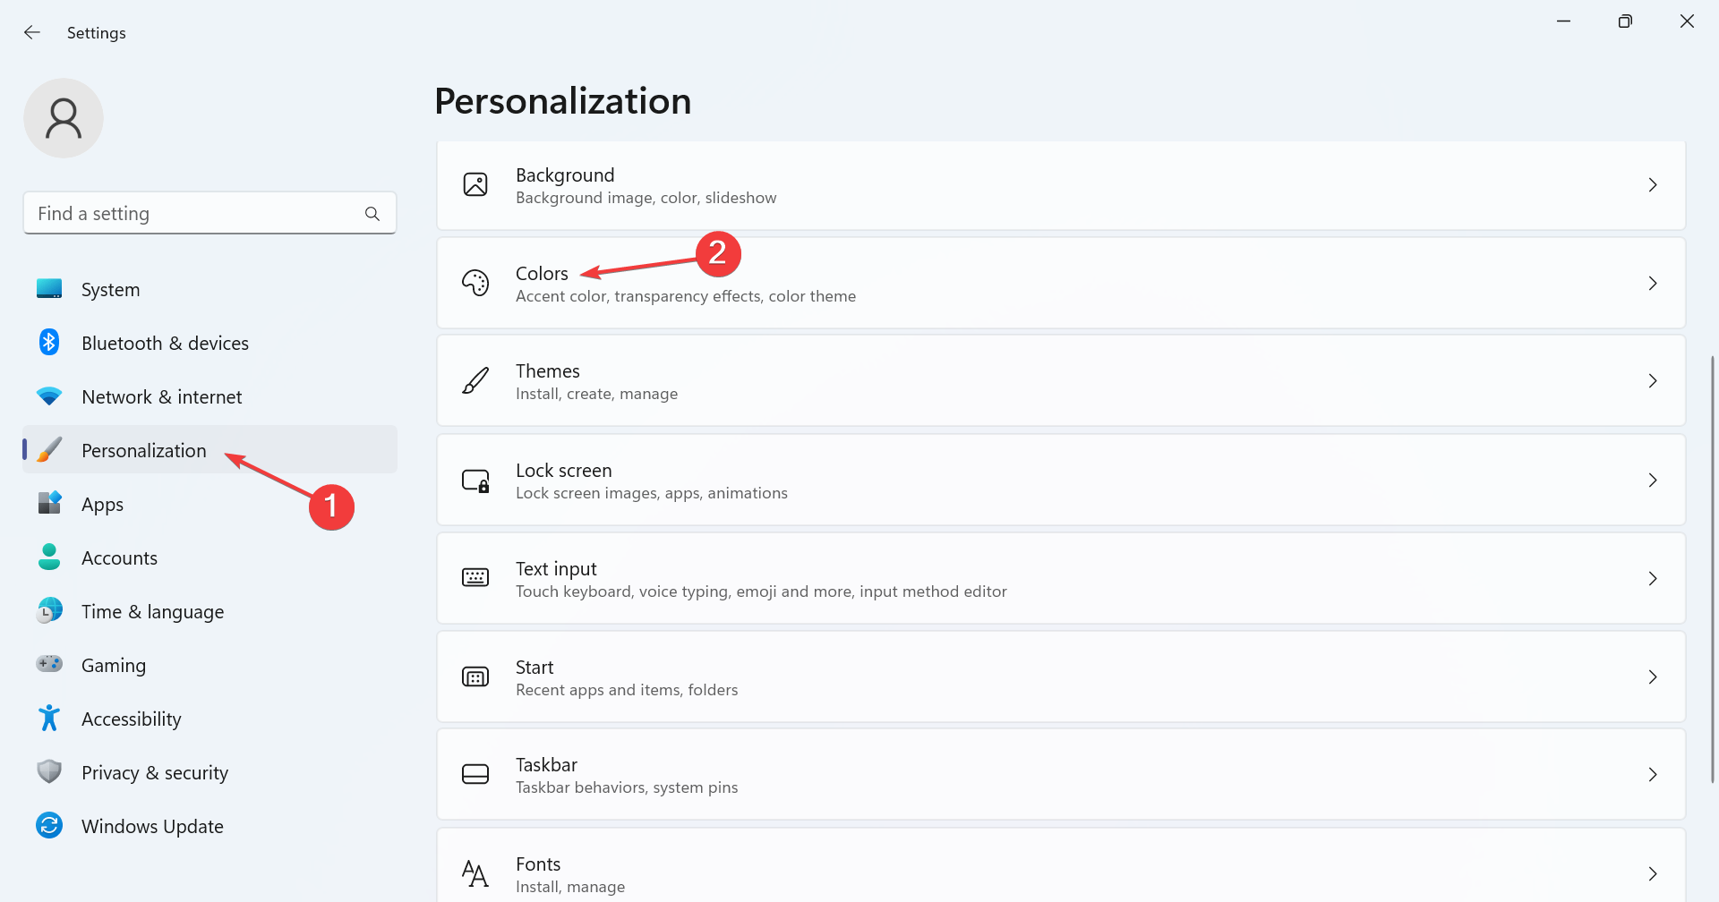Viewport: 1719px width, 902px height.
Task: Select Accessibility in the sidebar
Action: pyautogui.click(x=131, y=719)
